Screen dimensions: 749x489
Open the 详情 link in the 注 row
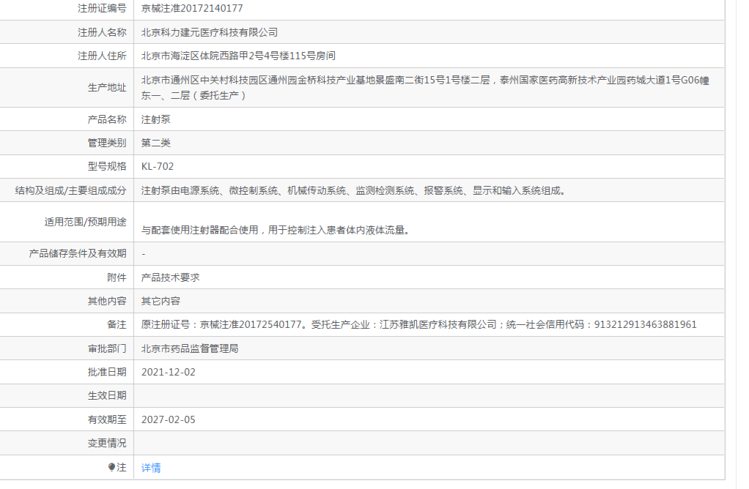[151, 468]
